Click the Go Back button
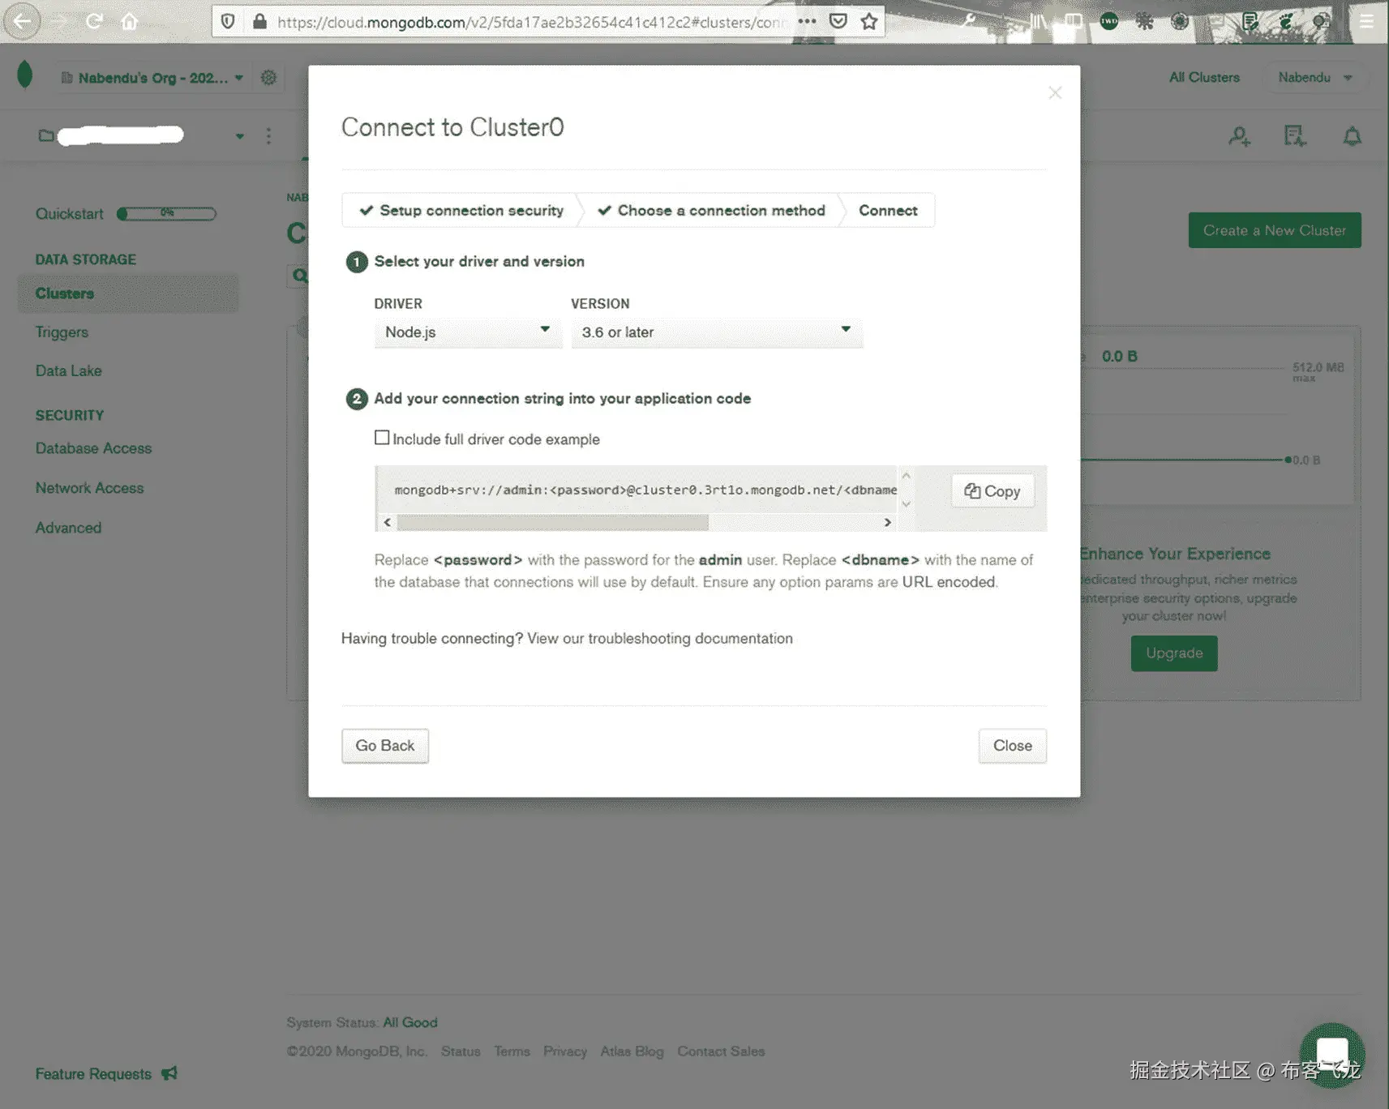This screenshot has height=1109, width=1389. coord(385,746)
